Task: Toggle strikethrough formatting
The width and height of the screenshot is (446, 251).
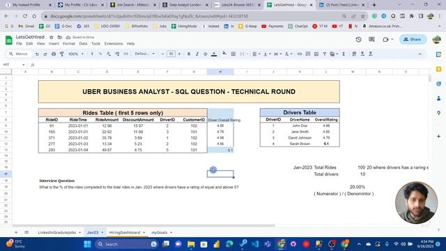Action: [x=205, y=54]
